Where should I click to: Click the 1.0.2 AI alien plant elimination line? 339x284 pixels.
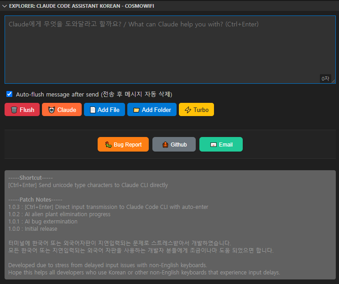click(59, 214)
